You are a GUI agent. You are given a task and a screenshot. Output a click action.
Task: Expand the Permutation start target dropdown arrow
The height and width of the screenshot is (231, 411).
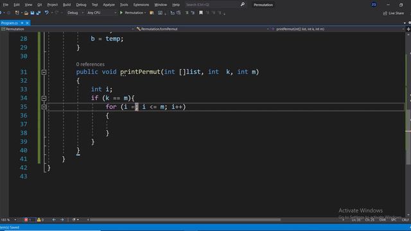click(145, 13)
